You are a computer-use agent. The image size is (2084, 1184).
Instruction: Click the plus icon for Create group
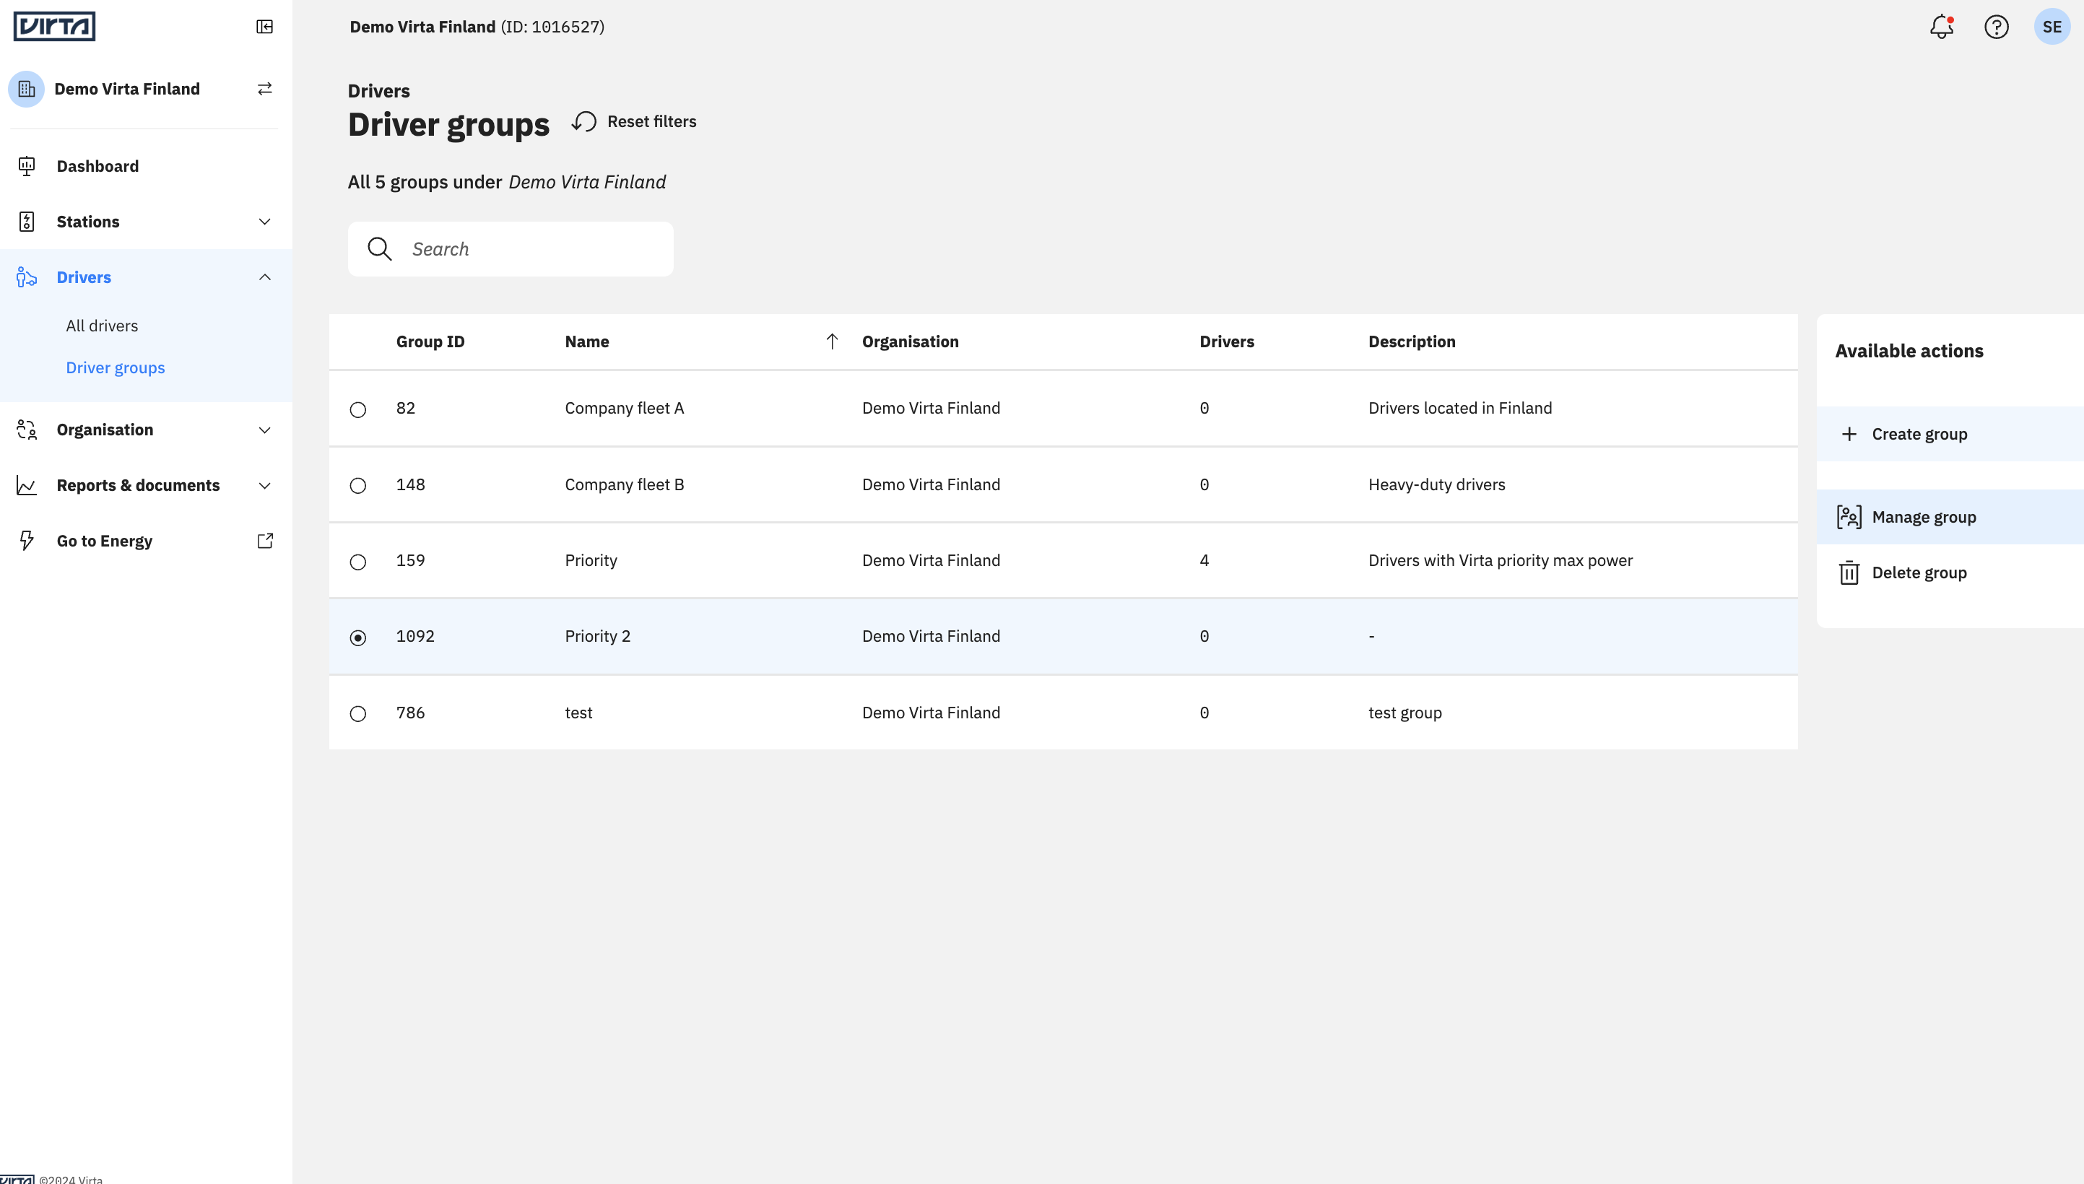[x=1849, y=434]
